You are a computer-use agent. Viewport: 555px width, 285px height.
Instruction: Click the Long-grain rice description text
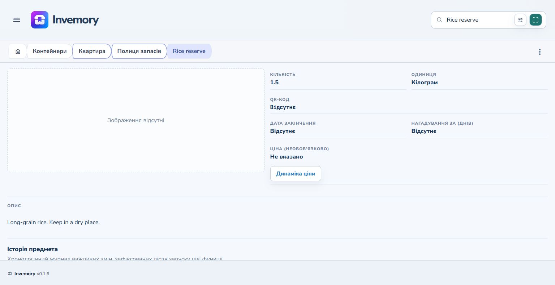click(53, 222)
